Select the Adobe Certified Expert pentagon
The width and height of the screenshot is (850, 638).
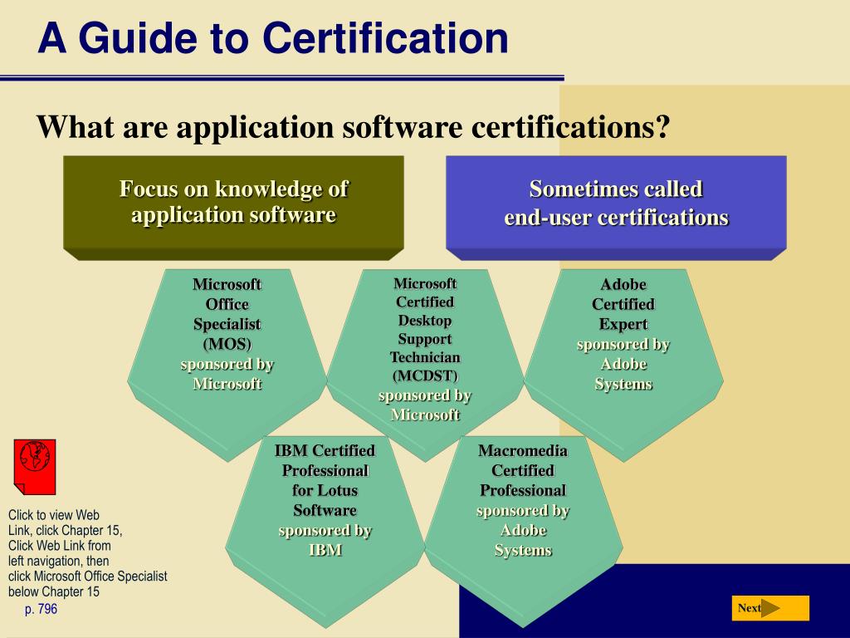(x=623, y=366)
